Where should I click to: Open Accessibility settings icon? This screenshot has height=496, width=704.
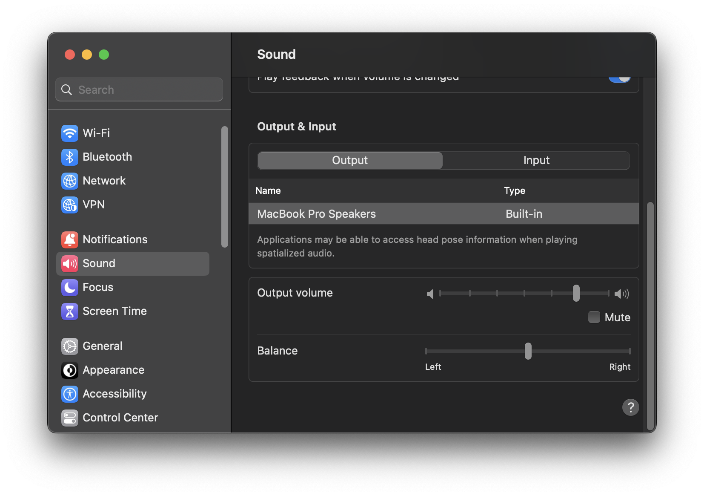pos(70,394)
